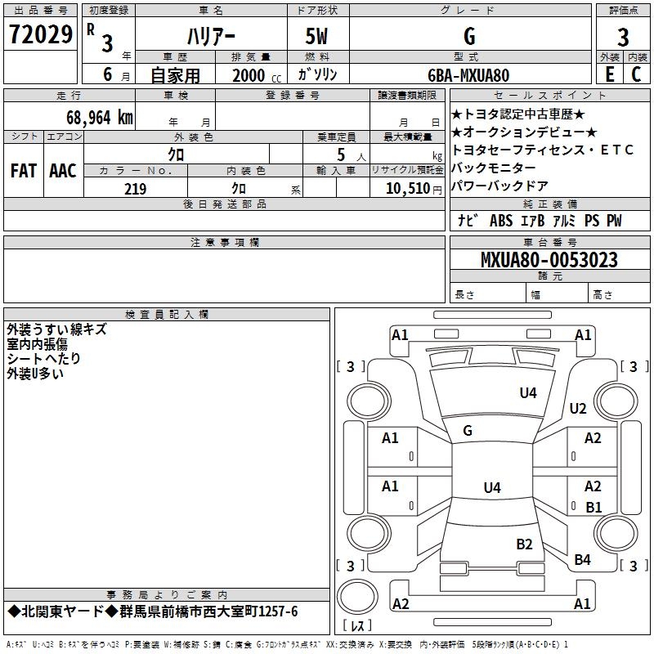
Task: Click the PW equipment entry
Action: click(614, 221)
